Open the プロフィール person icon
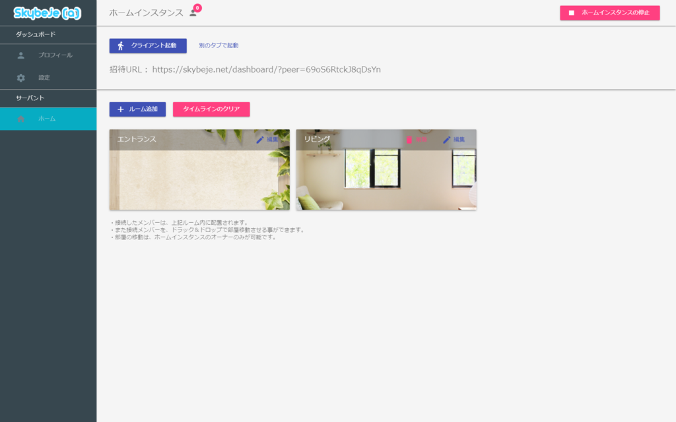This screenshot has width=676, height=422. tap(20, 55)
